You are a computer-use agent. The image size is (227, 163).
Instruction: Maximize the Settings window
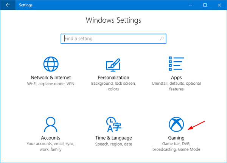pyautogui.click(x=205, y=5)
